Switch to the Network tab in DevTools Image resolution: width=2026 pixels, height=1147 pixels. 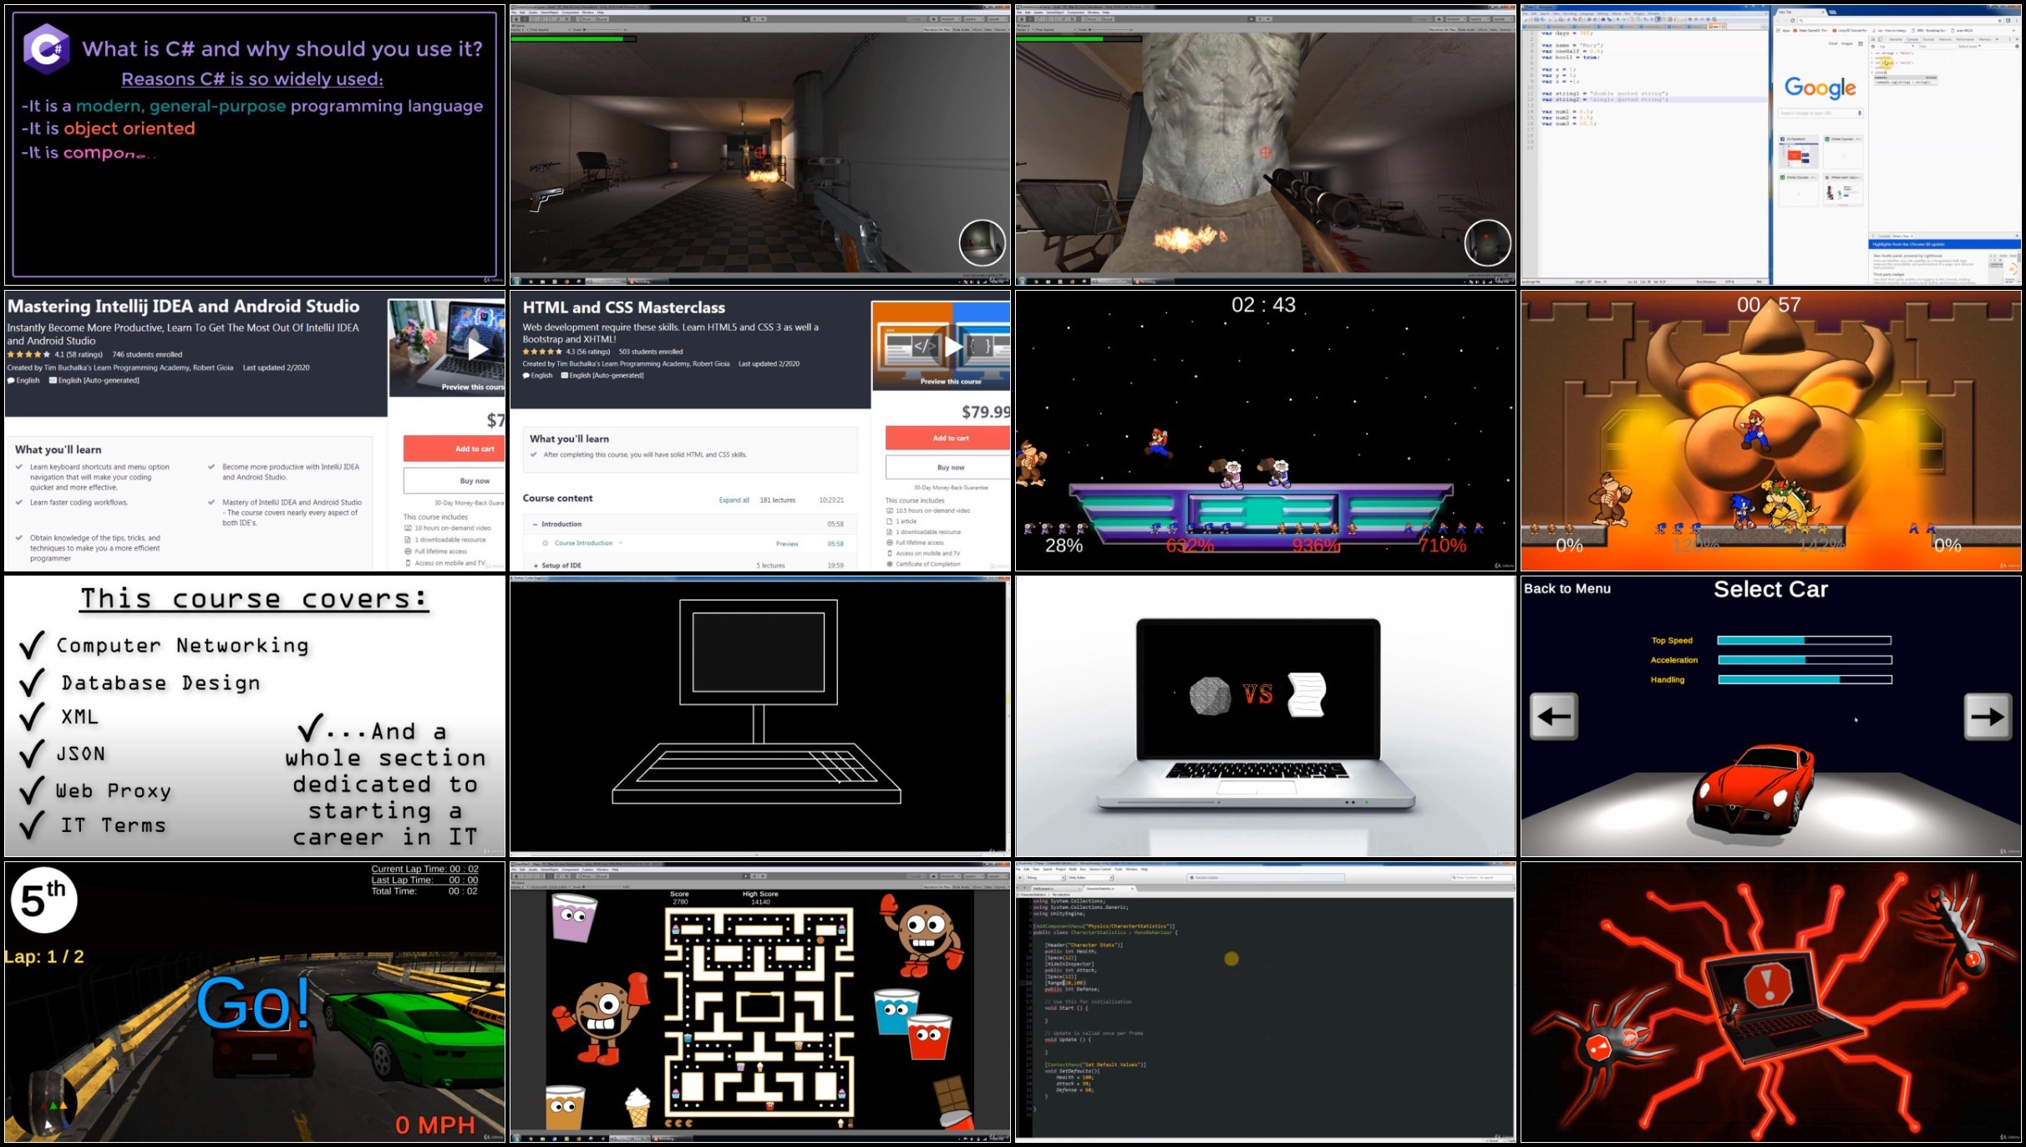pyautogui.click(x=1945, y=39)
